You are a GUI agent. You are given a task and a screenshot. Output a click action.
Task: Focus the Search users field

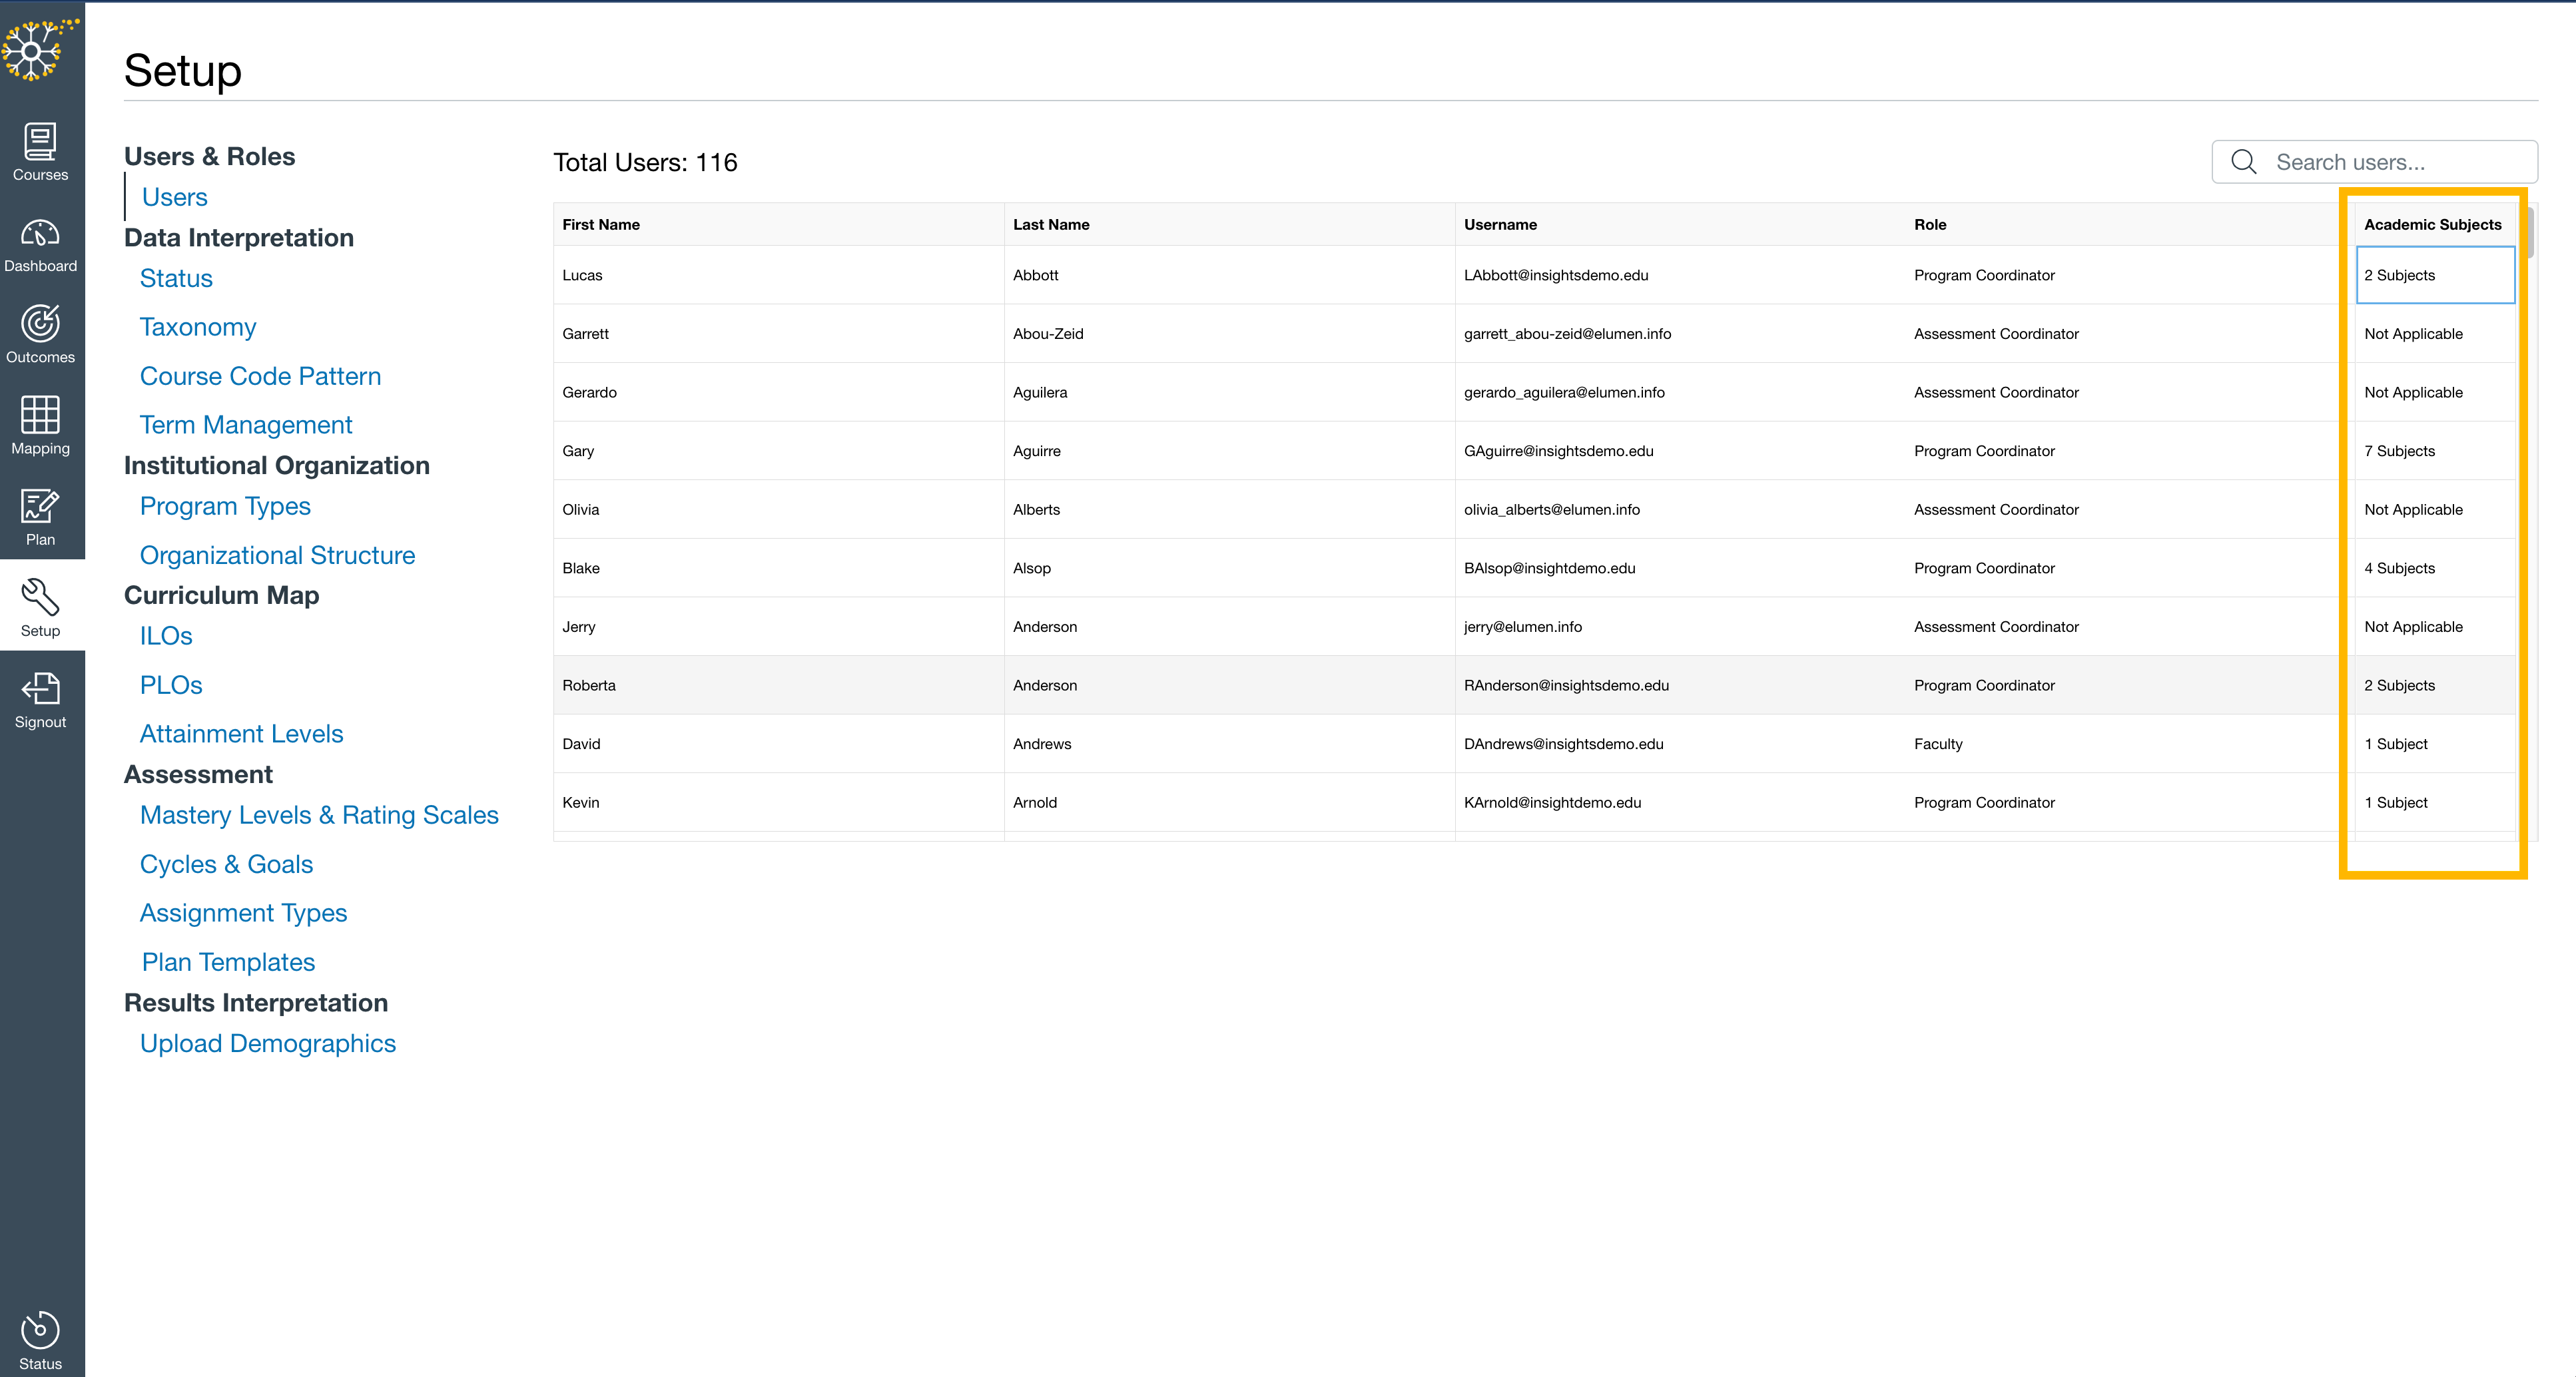coord(2374,162)
